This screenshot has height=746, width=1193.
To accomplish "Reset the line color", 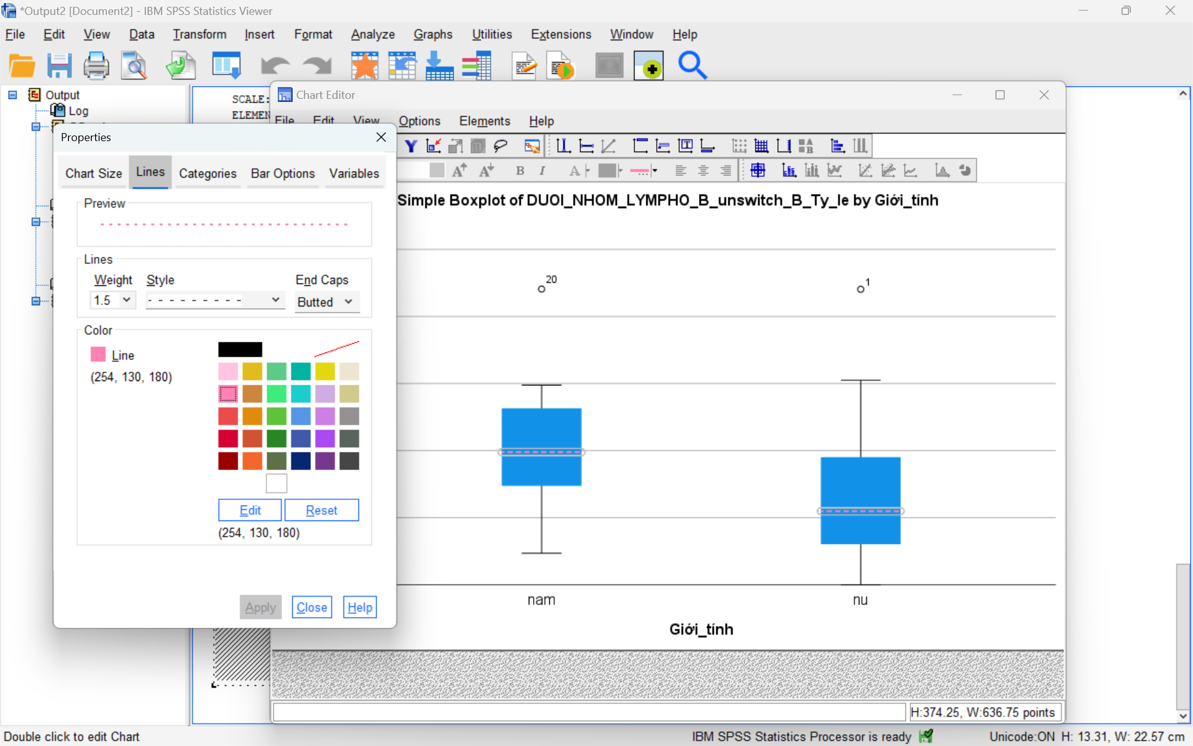I will click(321, 510).
